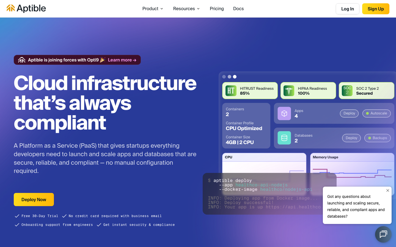Open the chat widget
396x247 pixels.
pyautogui.click(x=383, y=234)
